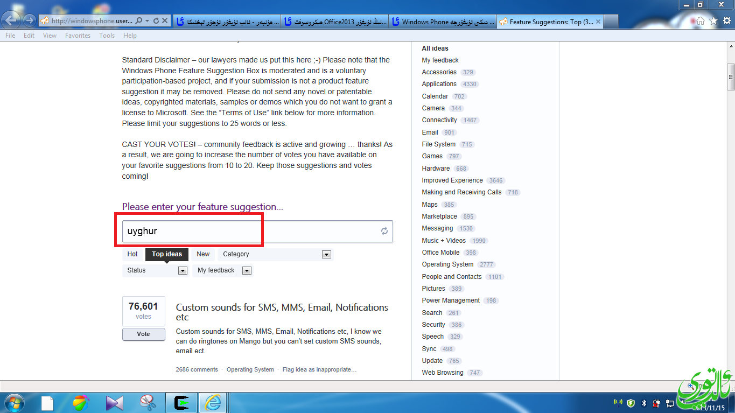Open the Web Browsing category
Viewport: 735px width, 413px height.
click(442, 373)
